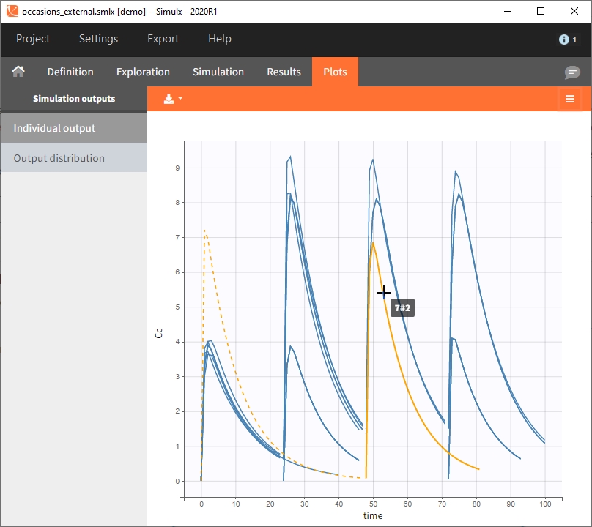Click the info notification icon
Viewport: 592px width, 527px height.
coord(565,40)
